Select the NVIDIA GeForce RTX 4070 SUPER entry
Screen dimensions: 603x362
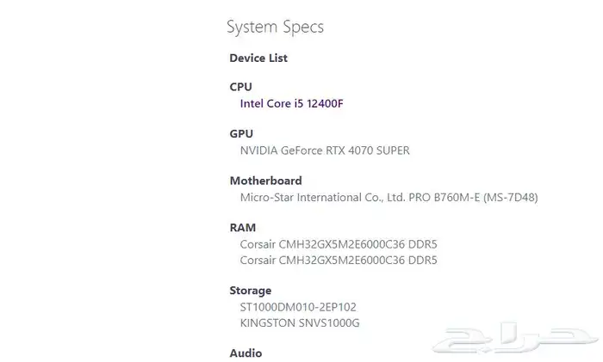point(325,150)
